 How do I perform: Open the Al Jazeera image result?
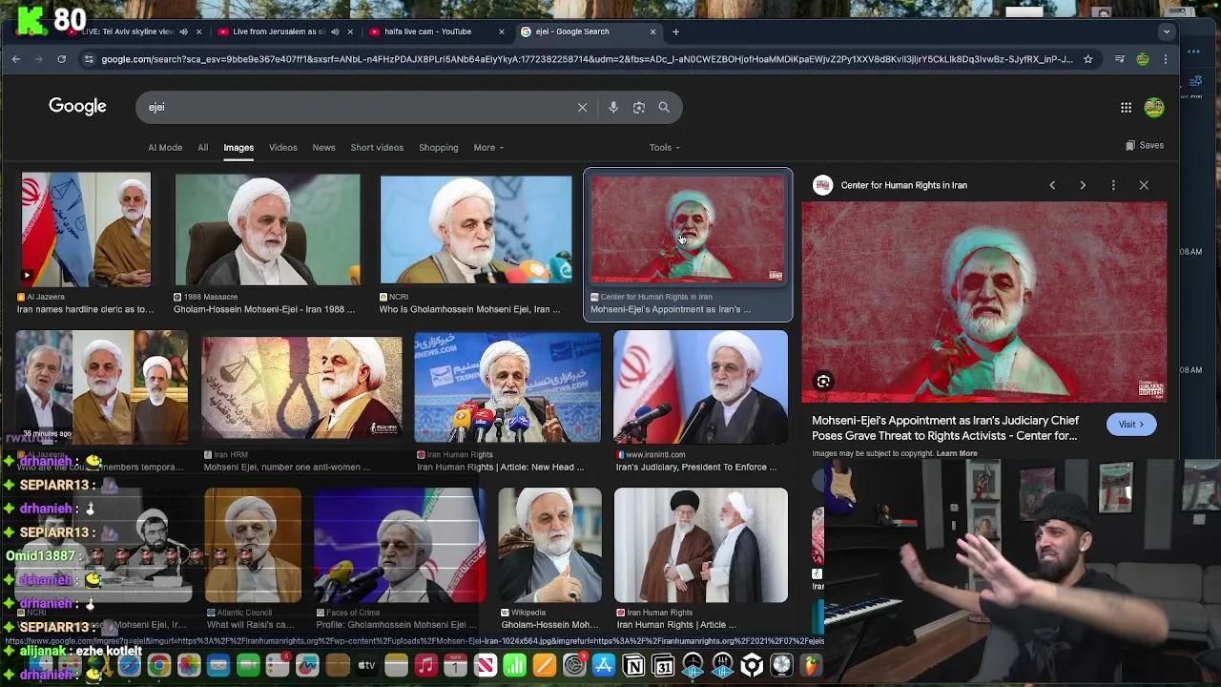[x=86, y=229]
